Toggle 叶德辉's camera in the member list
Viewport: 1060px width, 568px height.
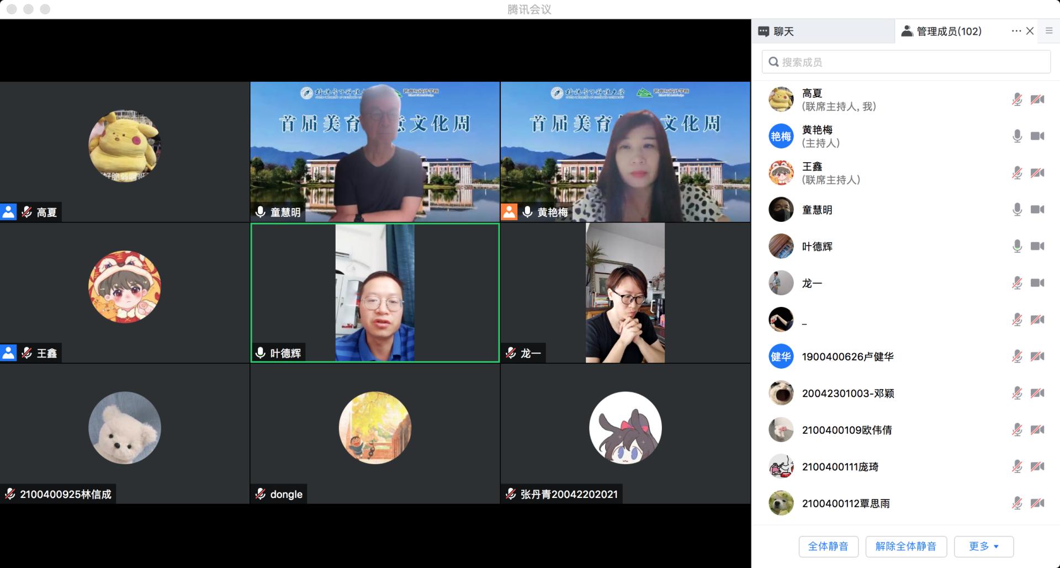pyautogui.click(x=1037, y=246)
